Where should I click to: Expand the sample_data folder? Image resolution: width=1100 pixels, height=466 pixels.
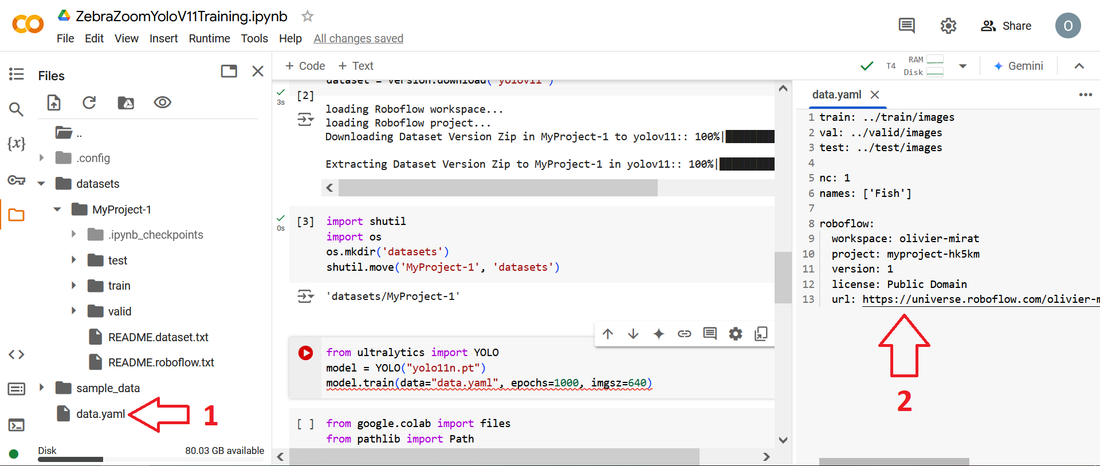(x=41, y=388)
